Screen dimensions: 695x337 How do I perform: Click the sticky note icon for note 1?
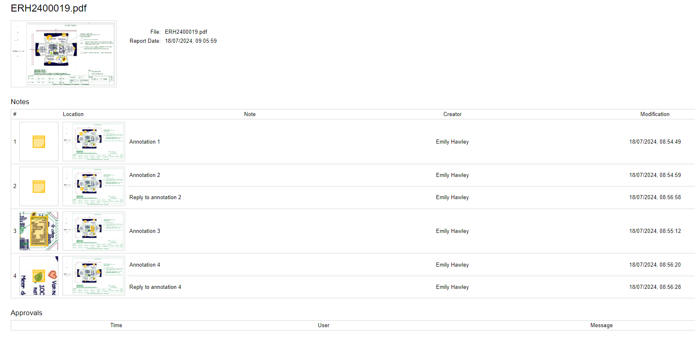39,142
